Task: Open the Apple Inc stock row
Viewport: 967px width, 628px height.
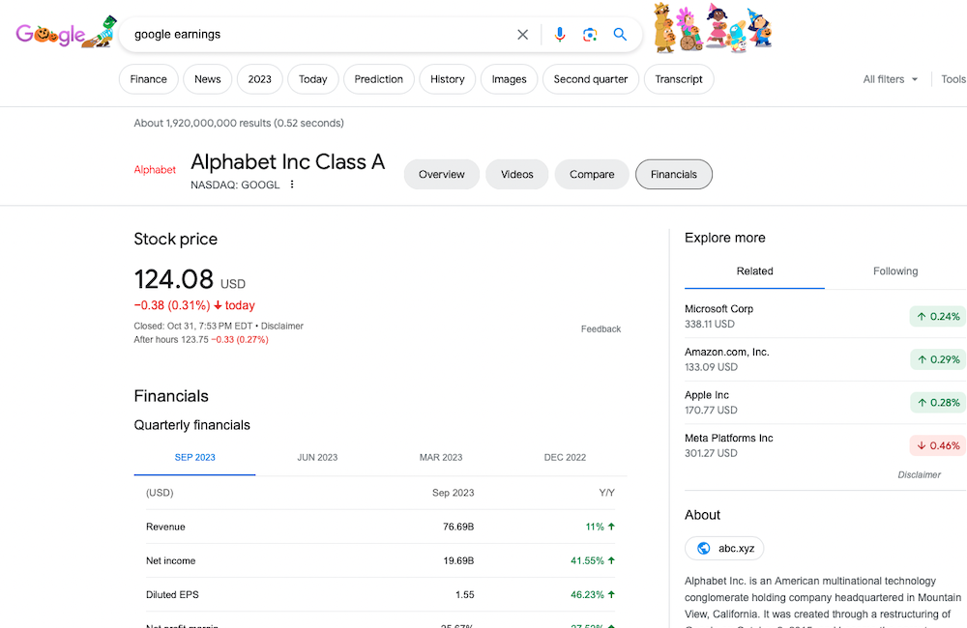Action: [825, 403]
